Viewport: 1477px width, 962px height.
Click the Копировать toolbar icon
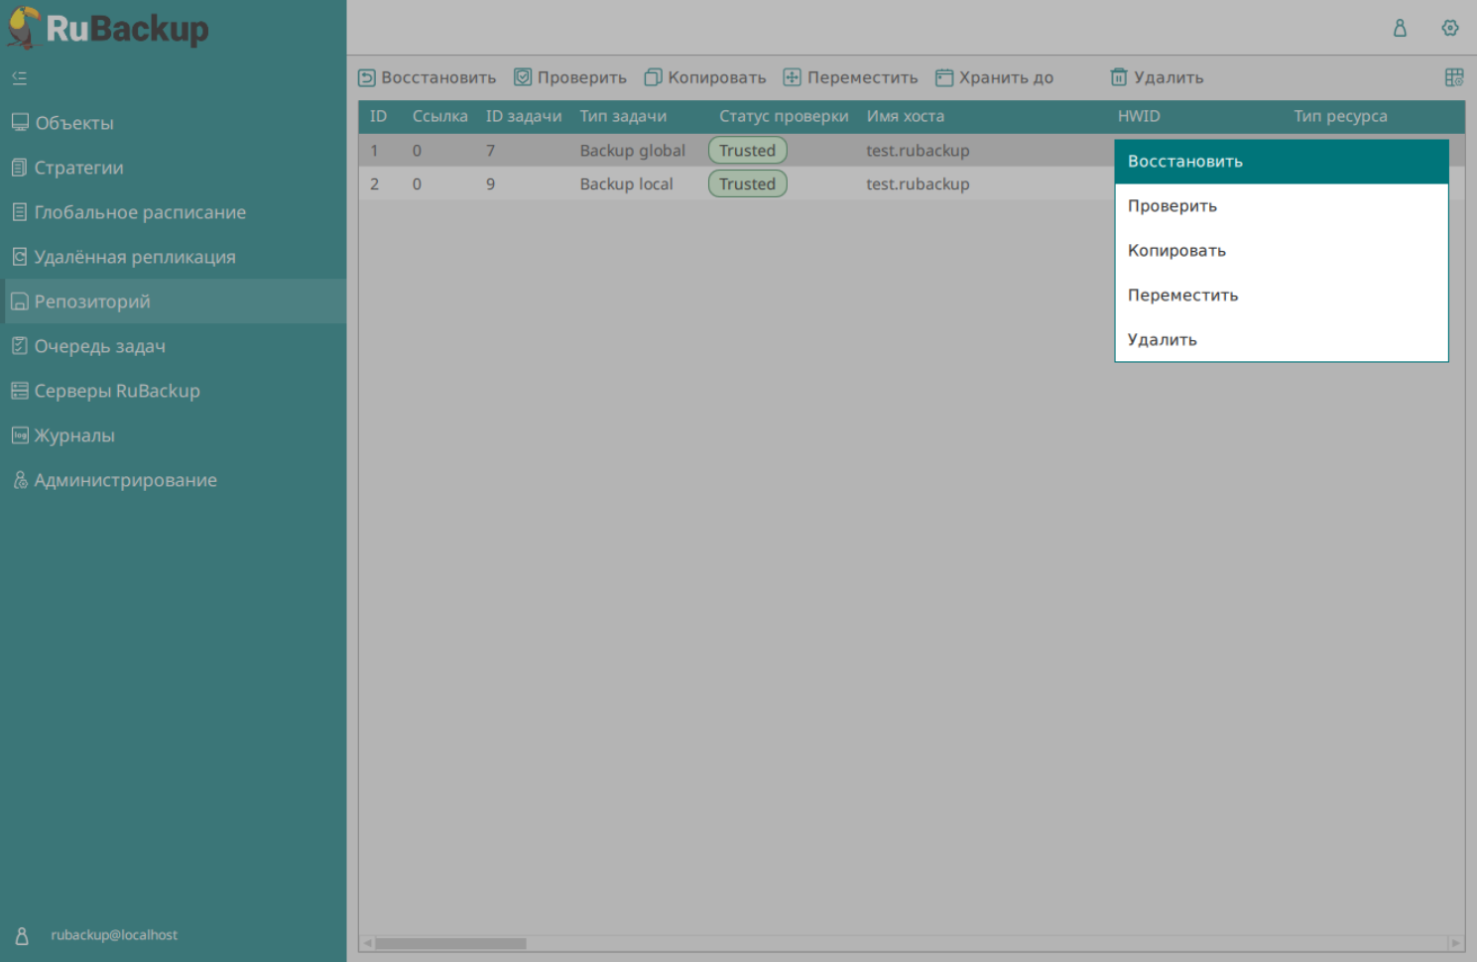(653, 77)
